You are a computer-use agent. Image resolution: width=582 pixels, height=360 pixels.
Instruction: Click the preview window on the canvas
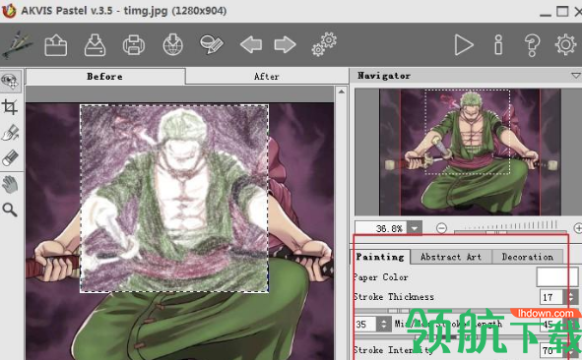coord(174,199)
